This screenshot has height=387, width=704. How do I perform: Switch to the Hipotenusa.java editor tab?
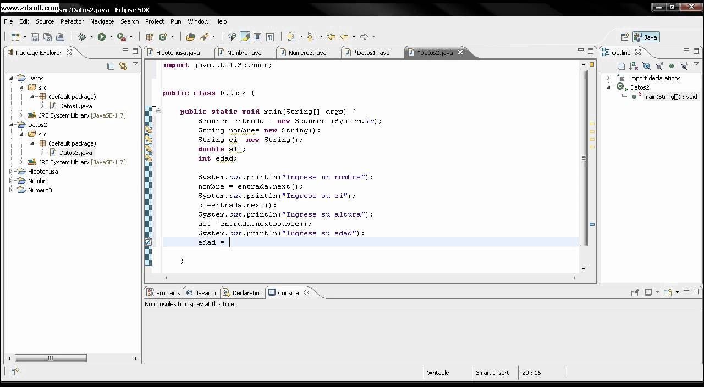[x=178, y=53]
